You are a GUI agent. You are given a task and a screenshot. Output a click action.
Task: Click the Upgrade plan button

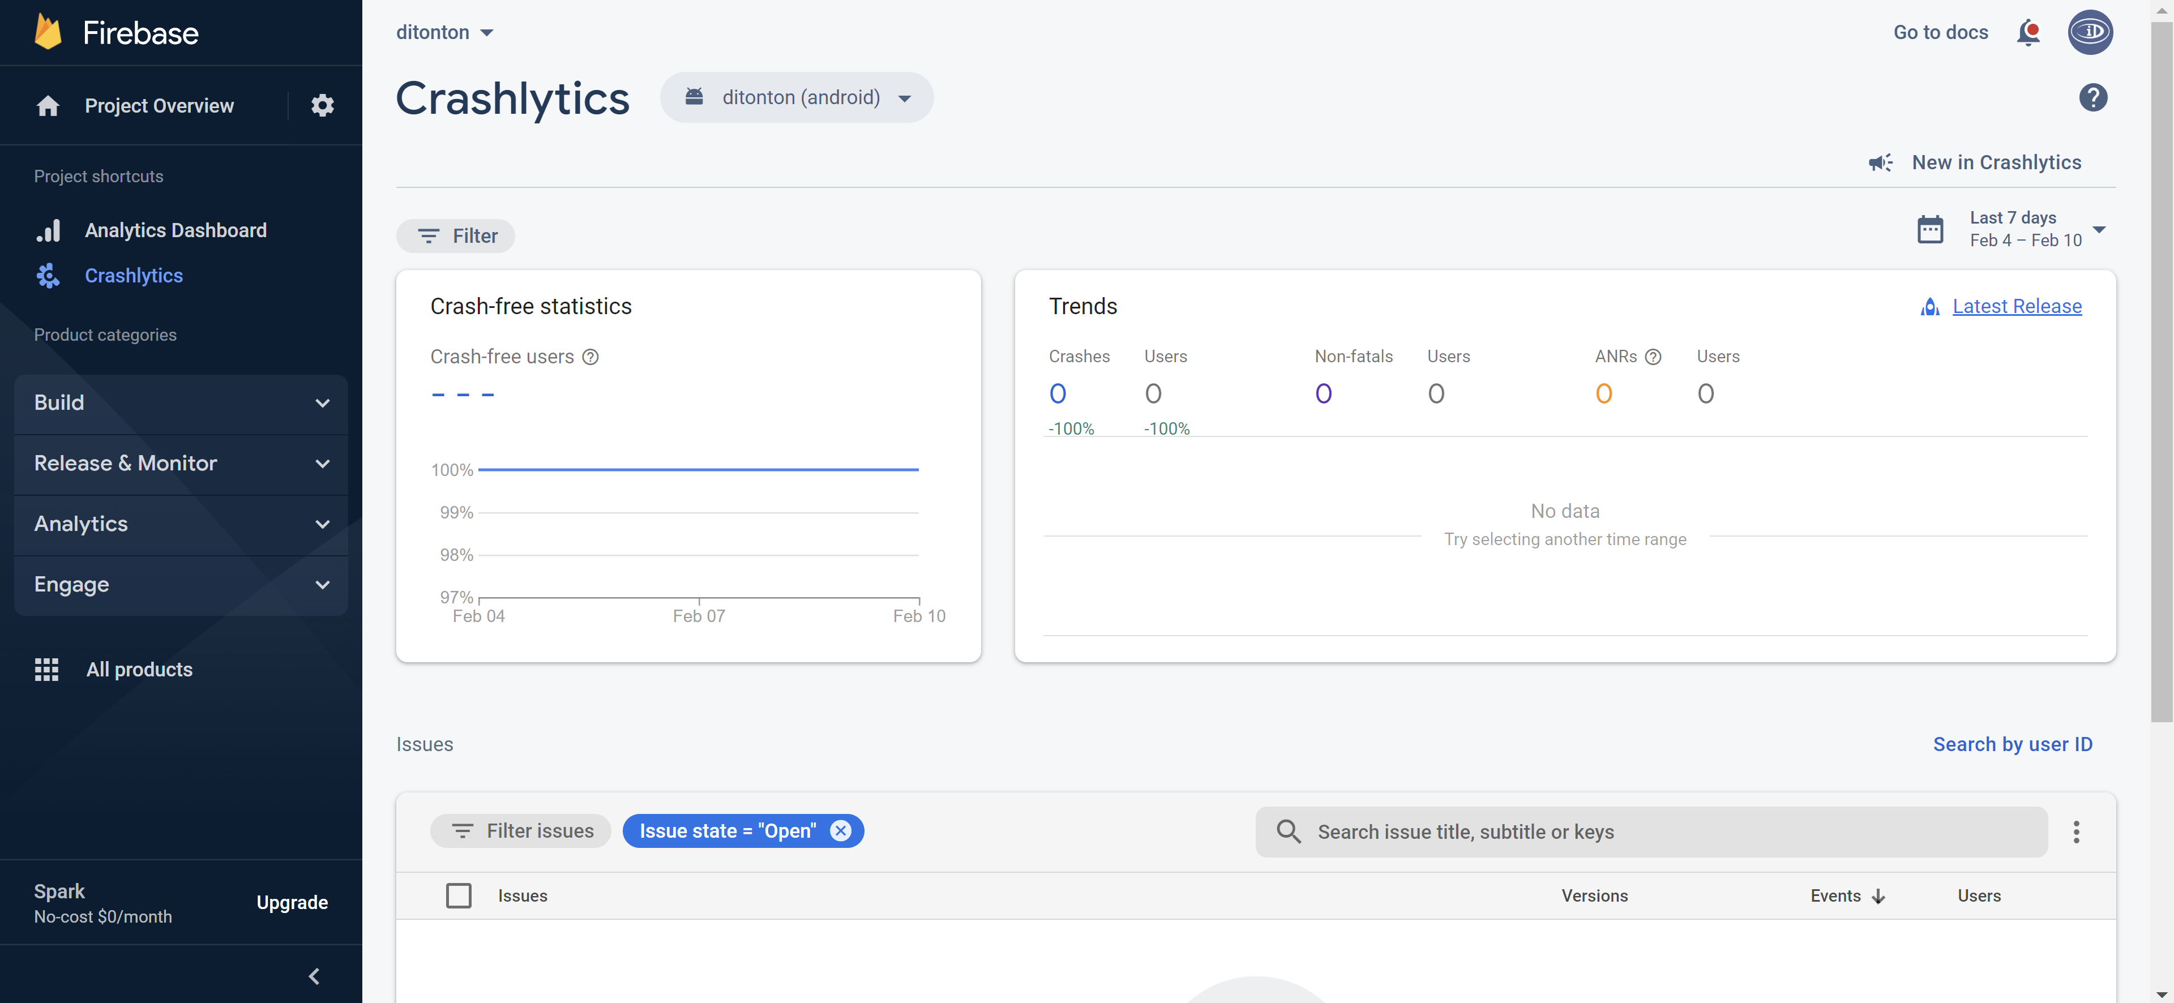(x=292, y=903)
